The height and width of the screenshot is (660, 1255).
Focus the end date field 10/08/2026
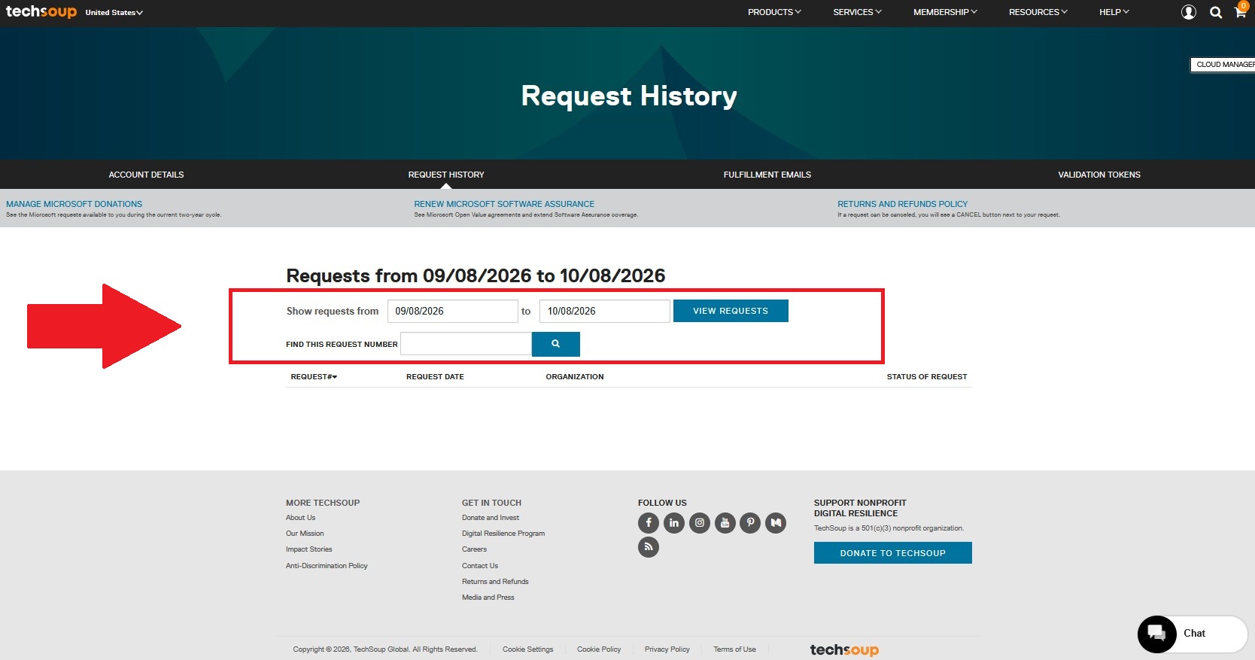[x=604, y=311]
